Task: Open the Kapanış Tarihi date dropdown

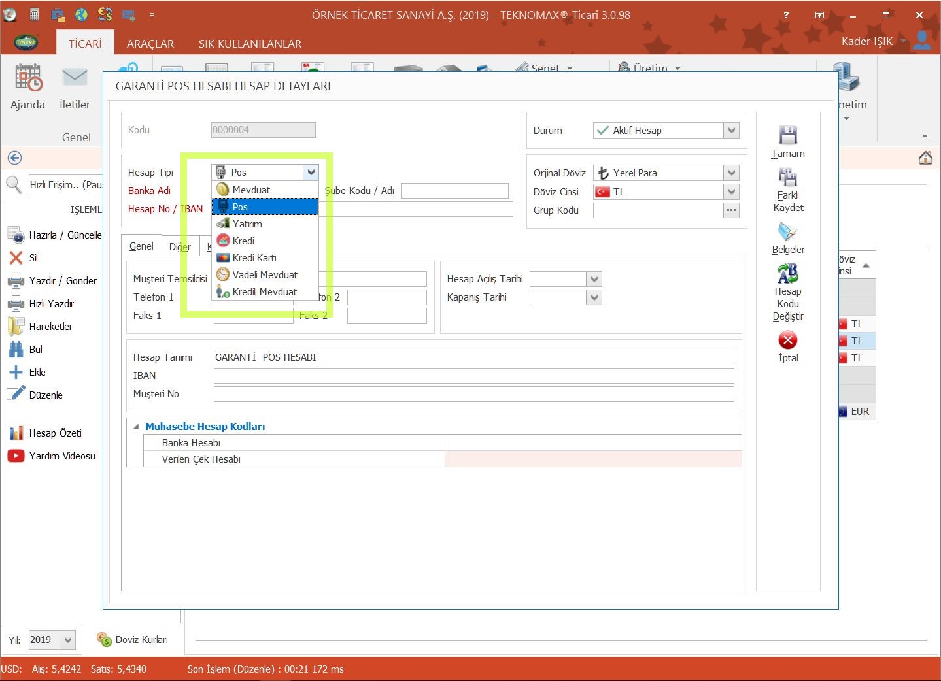Action: click(594, 297)
